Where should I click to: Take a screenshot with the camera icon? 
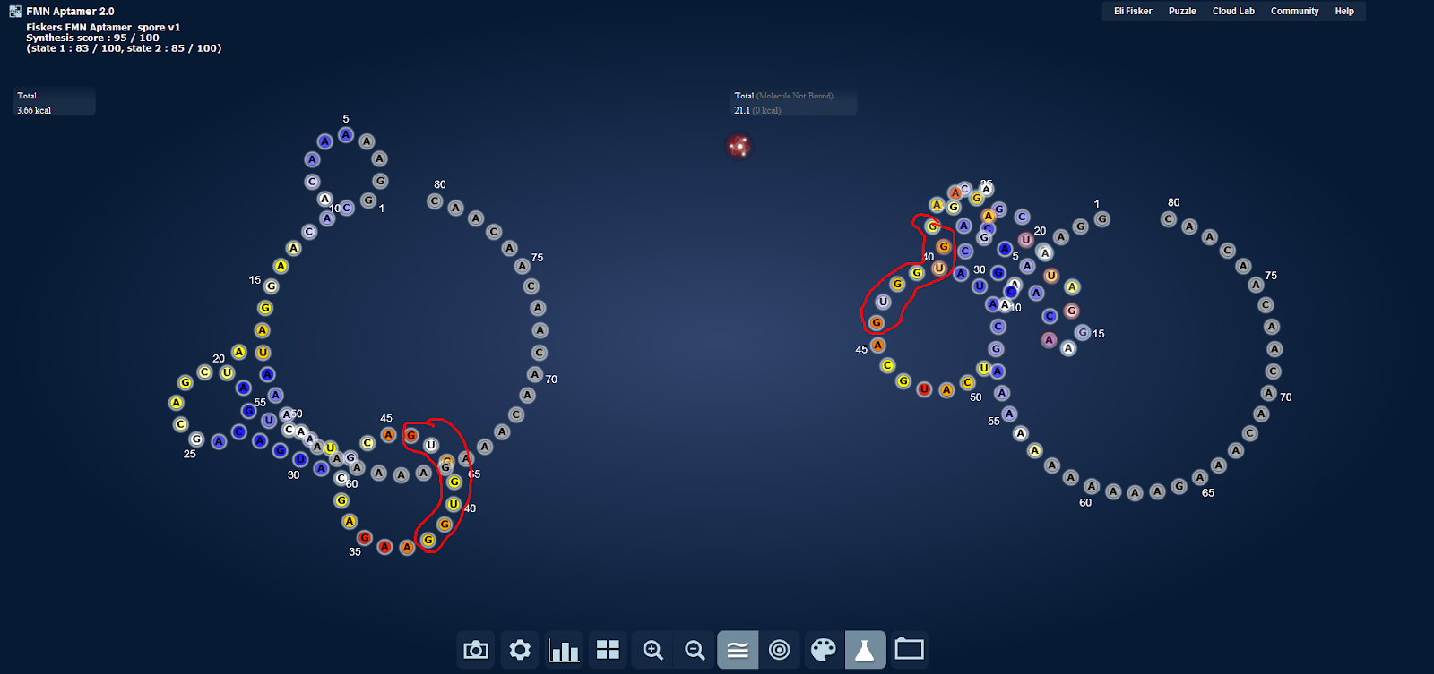476,650
